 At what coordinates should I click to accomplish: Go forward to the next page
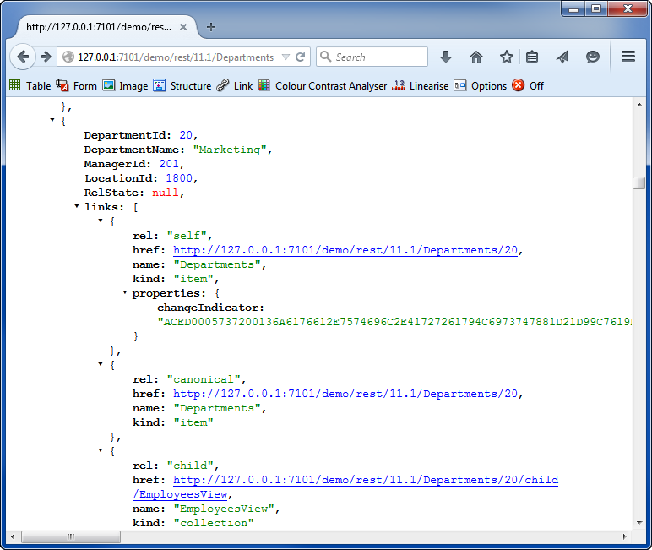pos(46,57)
